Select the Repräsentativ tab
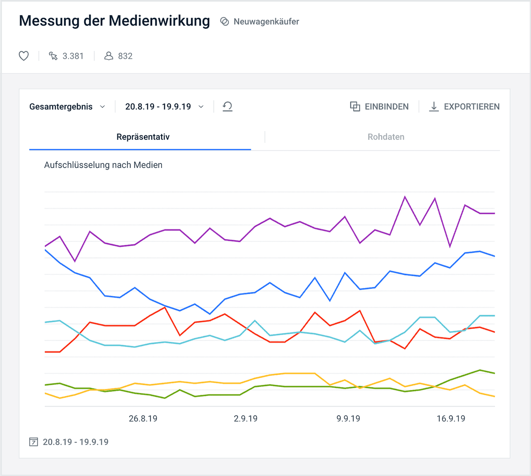 point(143,137)
